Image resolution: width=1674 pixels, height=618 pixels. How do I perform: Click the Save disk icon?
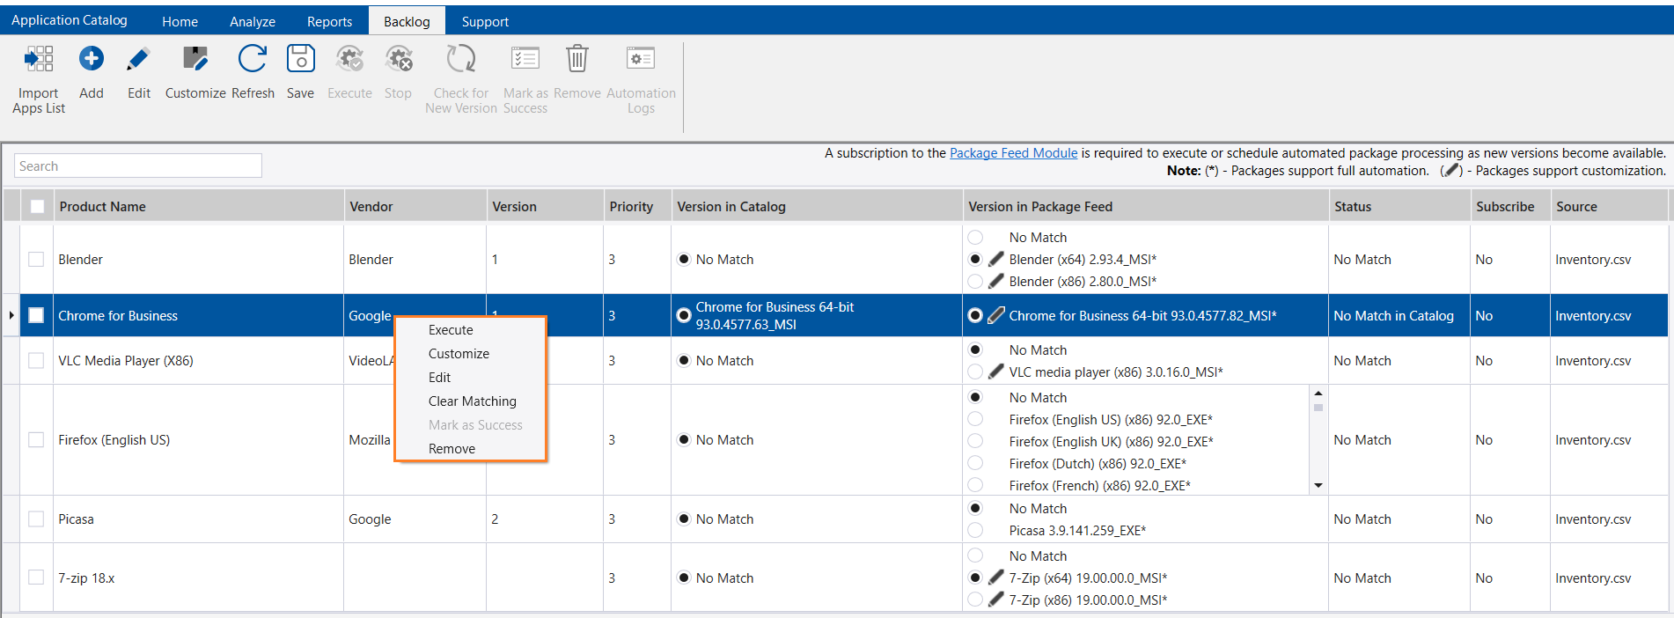click(300, 60)
